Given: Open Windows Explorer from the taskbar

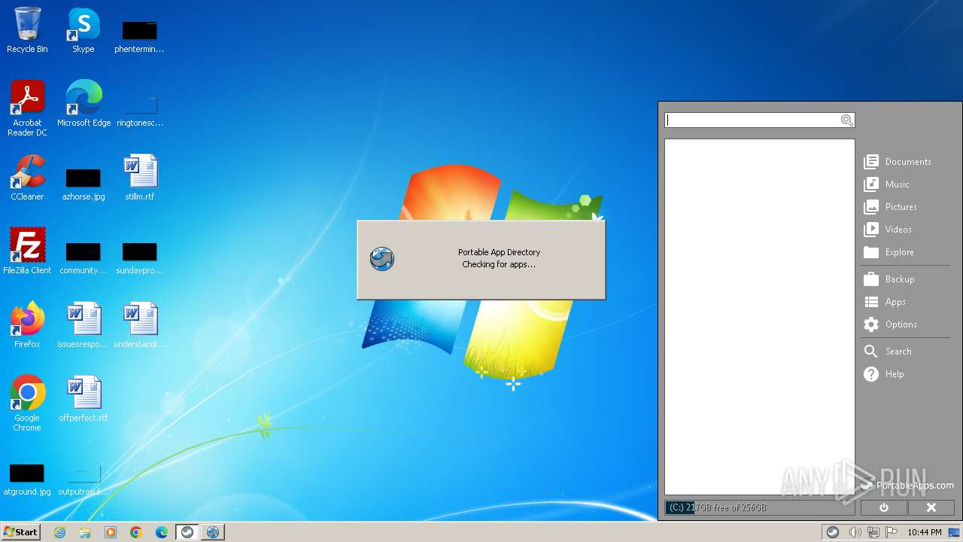Looking at the screenshot, I should [85, 532].
